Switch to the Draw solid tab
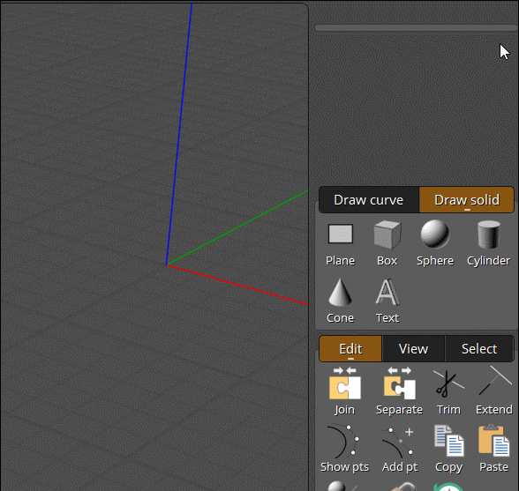This screenshot has width=519, height=491. point(466,200)
